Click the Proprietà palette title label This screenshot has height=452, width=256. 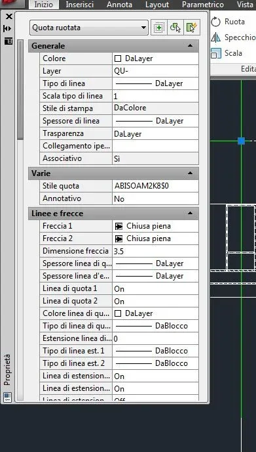7,370
